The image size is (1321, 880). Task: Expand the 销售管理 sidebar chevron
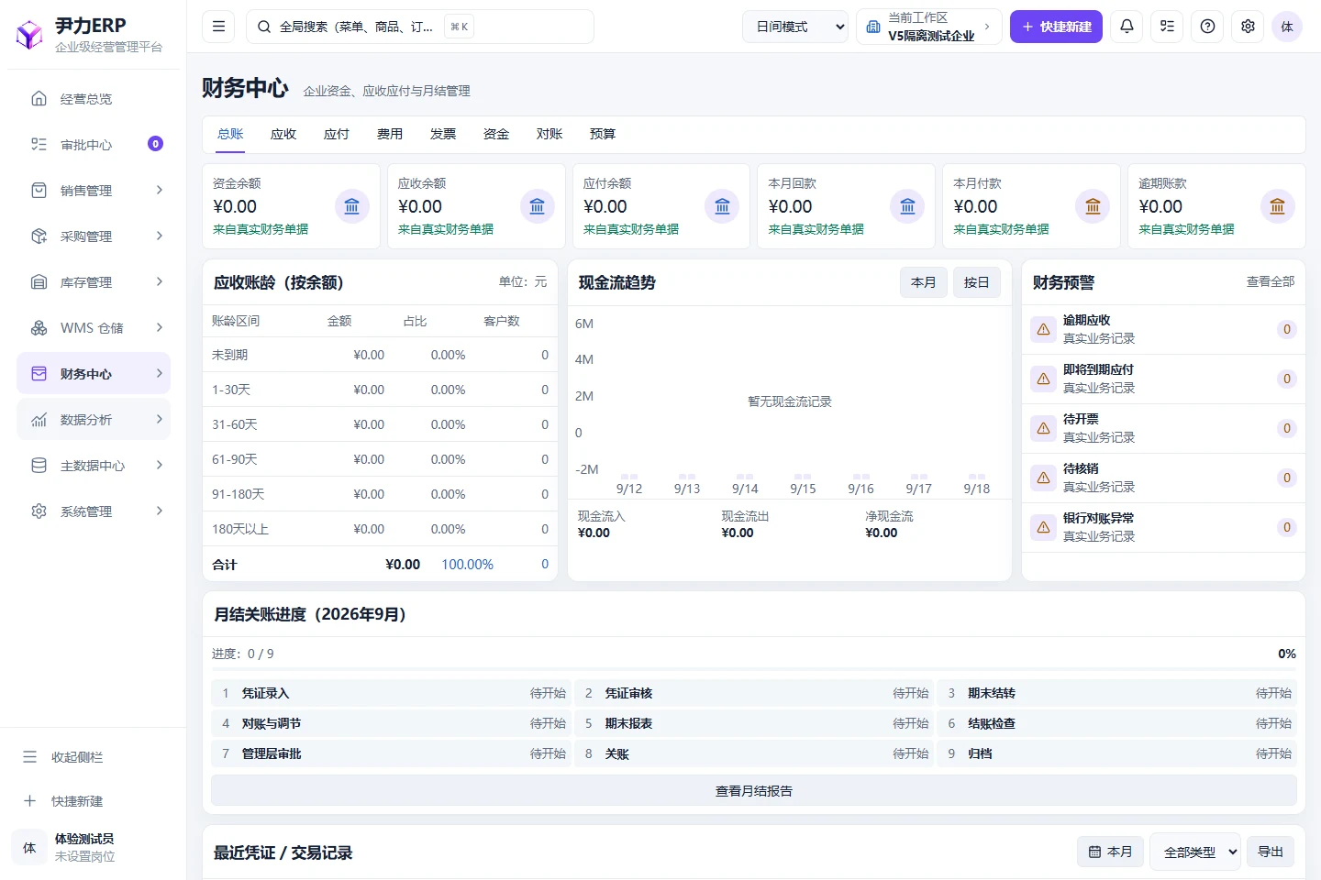click(x=160, y=190)
